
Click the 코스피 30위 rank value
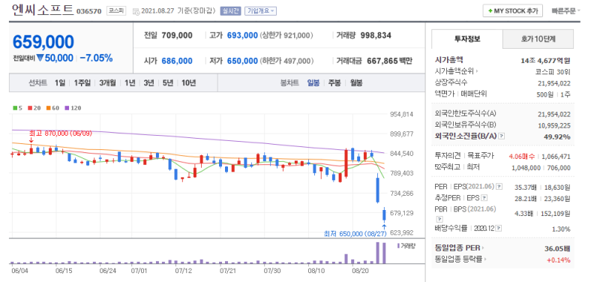[553, 71]
